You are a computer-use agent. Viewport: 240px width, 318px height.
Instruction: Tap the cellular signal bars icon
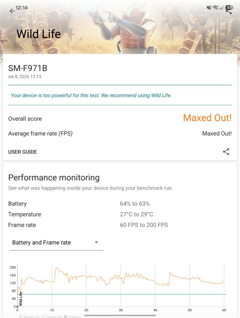[221, 8]
